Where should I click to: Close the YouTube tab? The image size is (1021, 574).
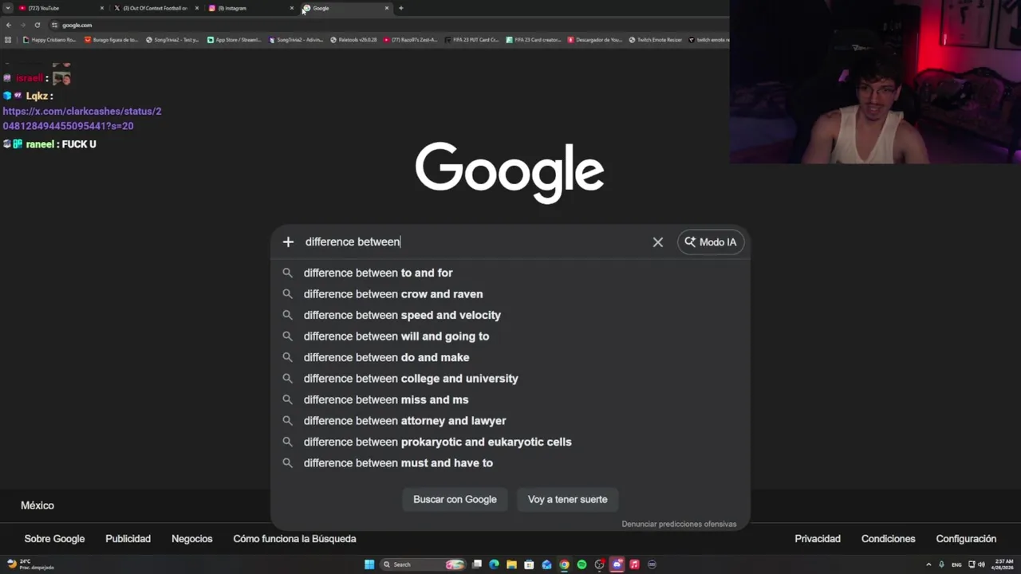pyautogui.click(x=101, y=8)
